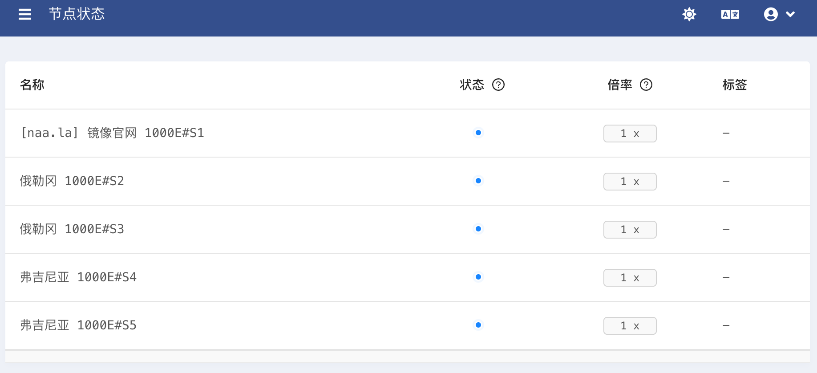Click the 标签 column header
Screen dimensions: 817x373
(x=735, y=85)
